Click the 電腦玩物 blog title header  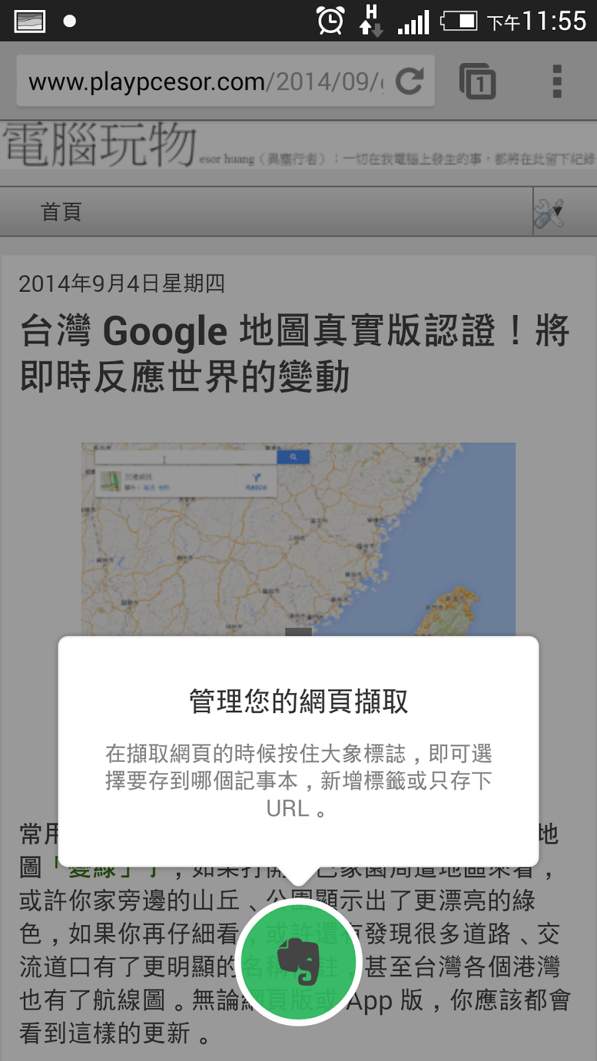[99, 144]
